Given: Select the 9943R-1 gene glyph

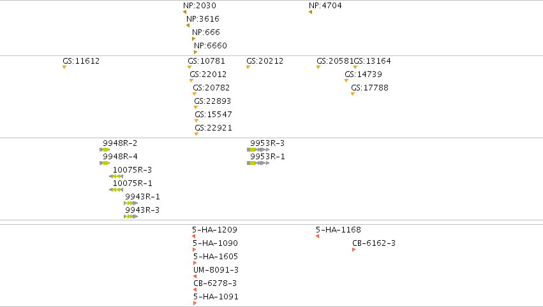Looking at the screenshot, I should pos(131,203).
